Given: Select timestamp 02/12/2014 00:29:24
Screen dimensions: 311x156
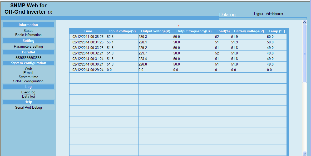Looking at the screenshot, I should pos(88,70).
